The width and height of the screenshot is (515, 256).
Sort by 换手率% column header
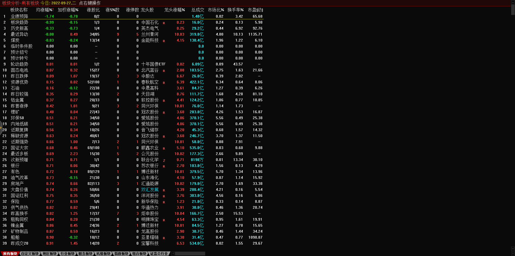click(235, 10)
